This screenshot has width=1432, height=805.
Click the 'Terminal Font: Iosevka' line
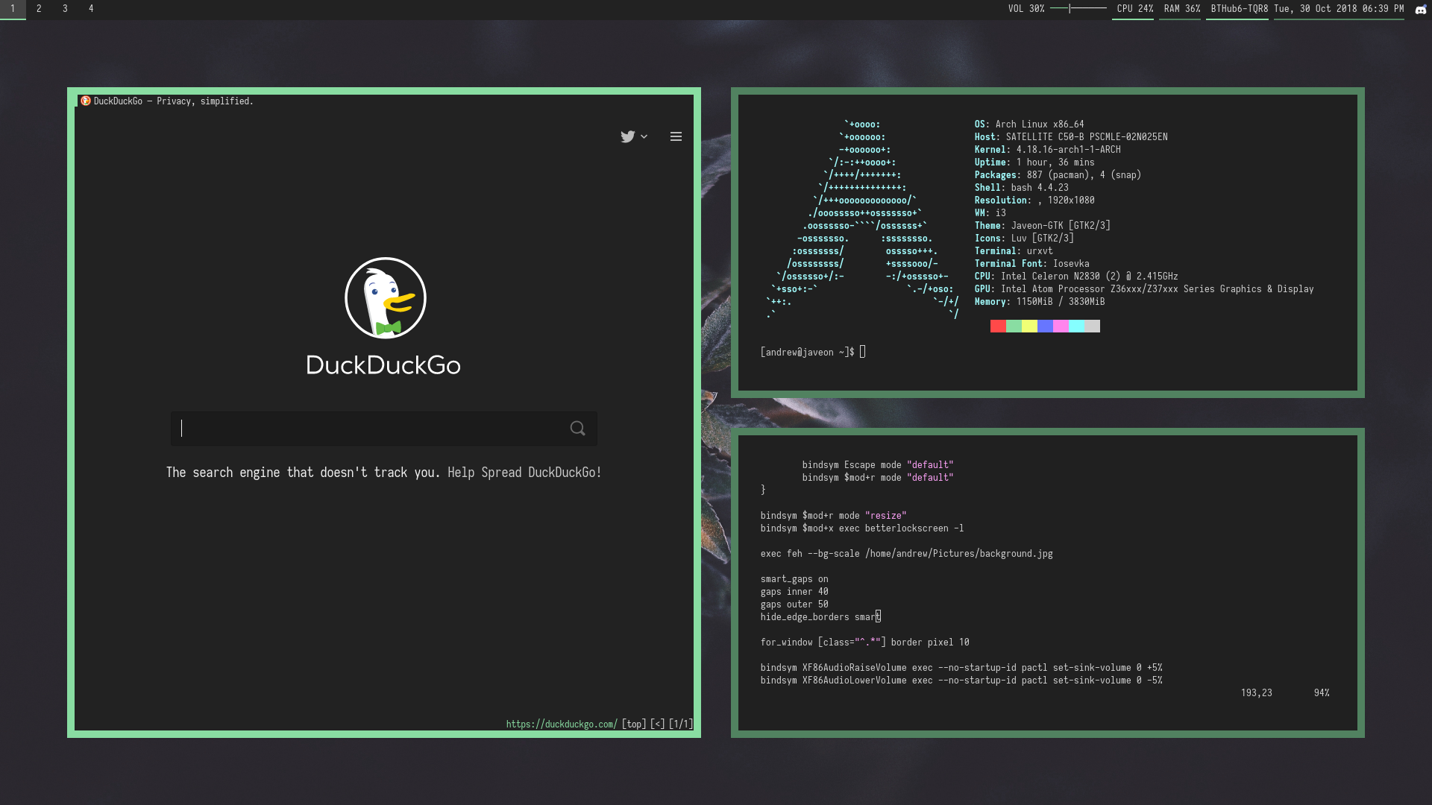coord(1031,264)
